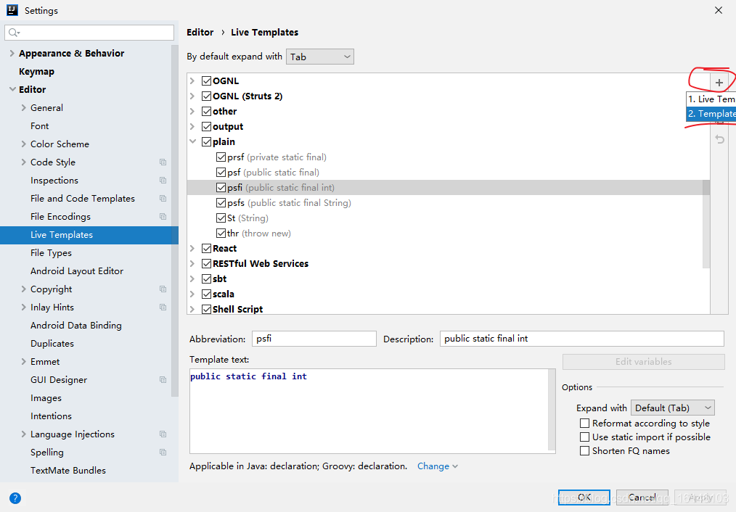Select the psf template row
The image size is (736, 512).
[449, 173]
